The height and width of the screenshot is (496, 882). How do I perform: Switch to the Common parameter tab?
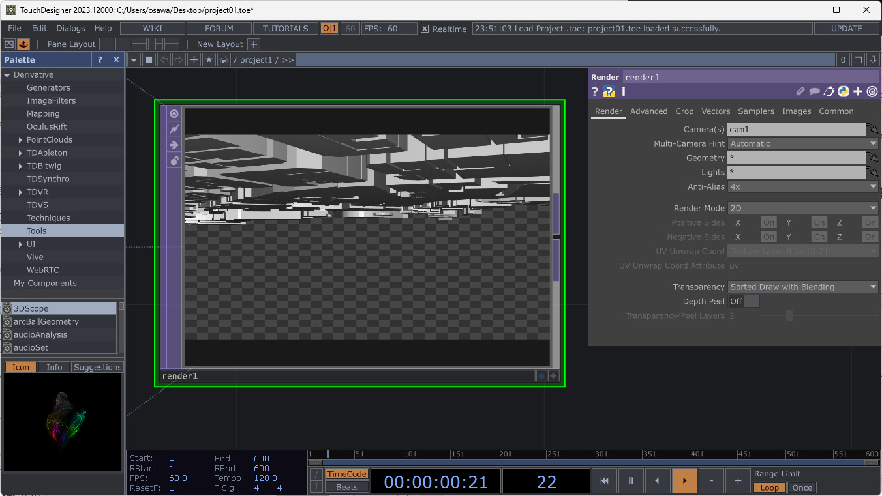(836, 111)
